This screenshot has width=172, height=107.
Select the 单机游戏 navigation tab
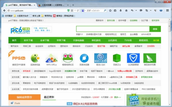(x=96, y=40)
